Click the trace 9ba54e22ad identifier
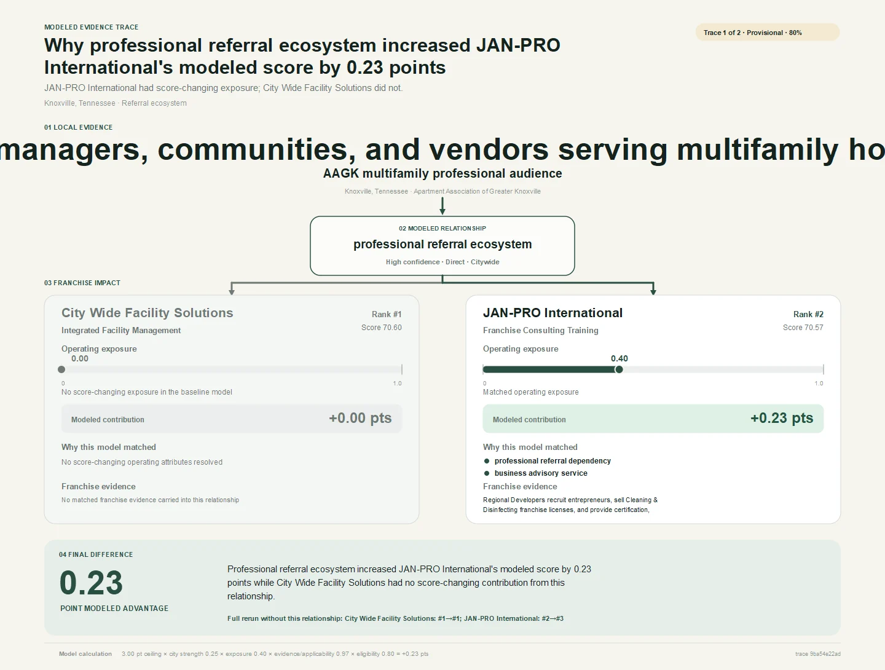885x670 pixels. [818, 654]
